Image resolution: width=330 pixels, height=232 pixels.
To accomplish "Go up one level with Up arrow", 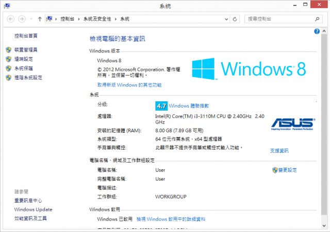I will 40,19.
